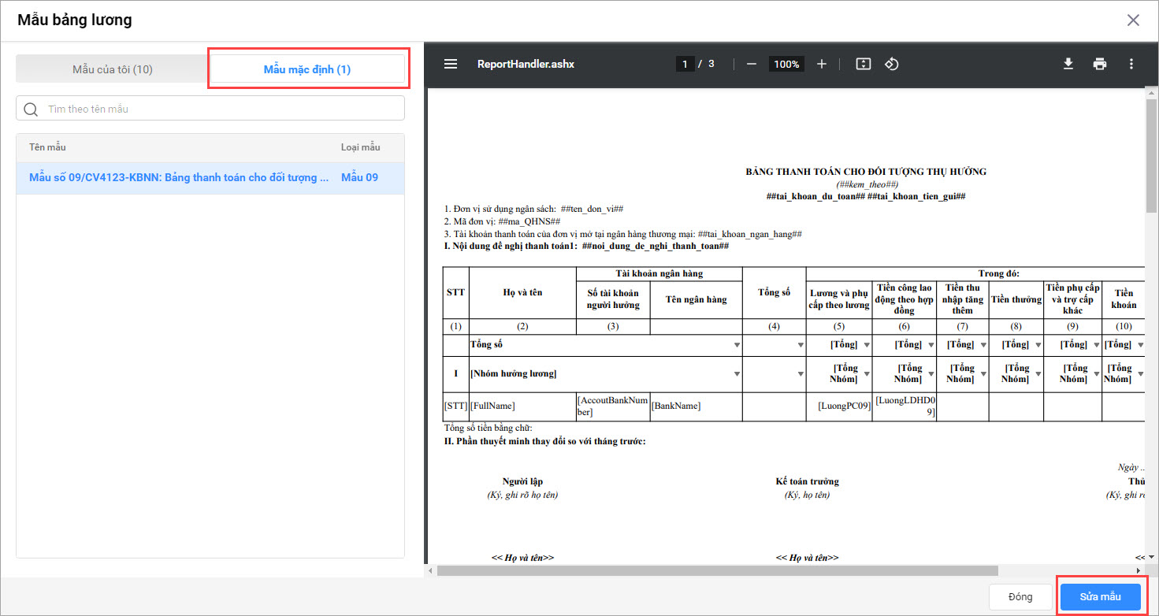
Task: Close the Mẫu bảng lương dialog
Action: [1133, 20]
